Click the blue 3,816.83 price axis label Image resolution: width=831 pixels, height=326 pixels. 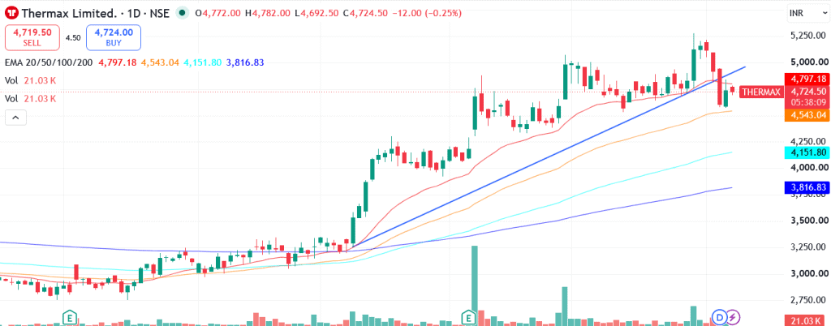[x=806, y=187]
